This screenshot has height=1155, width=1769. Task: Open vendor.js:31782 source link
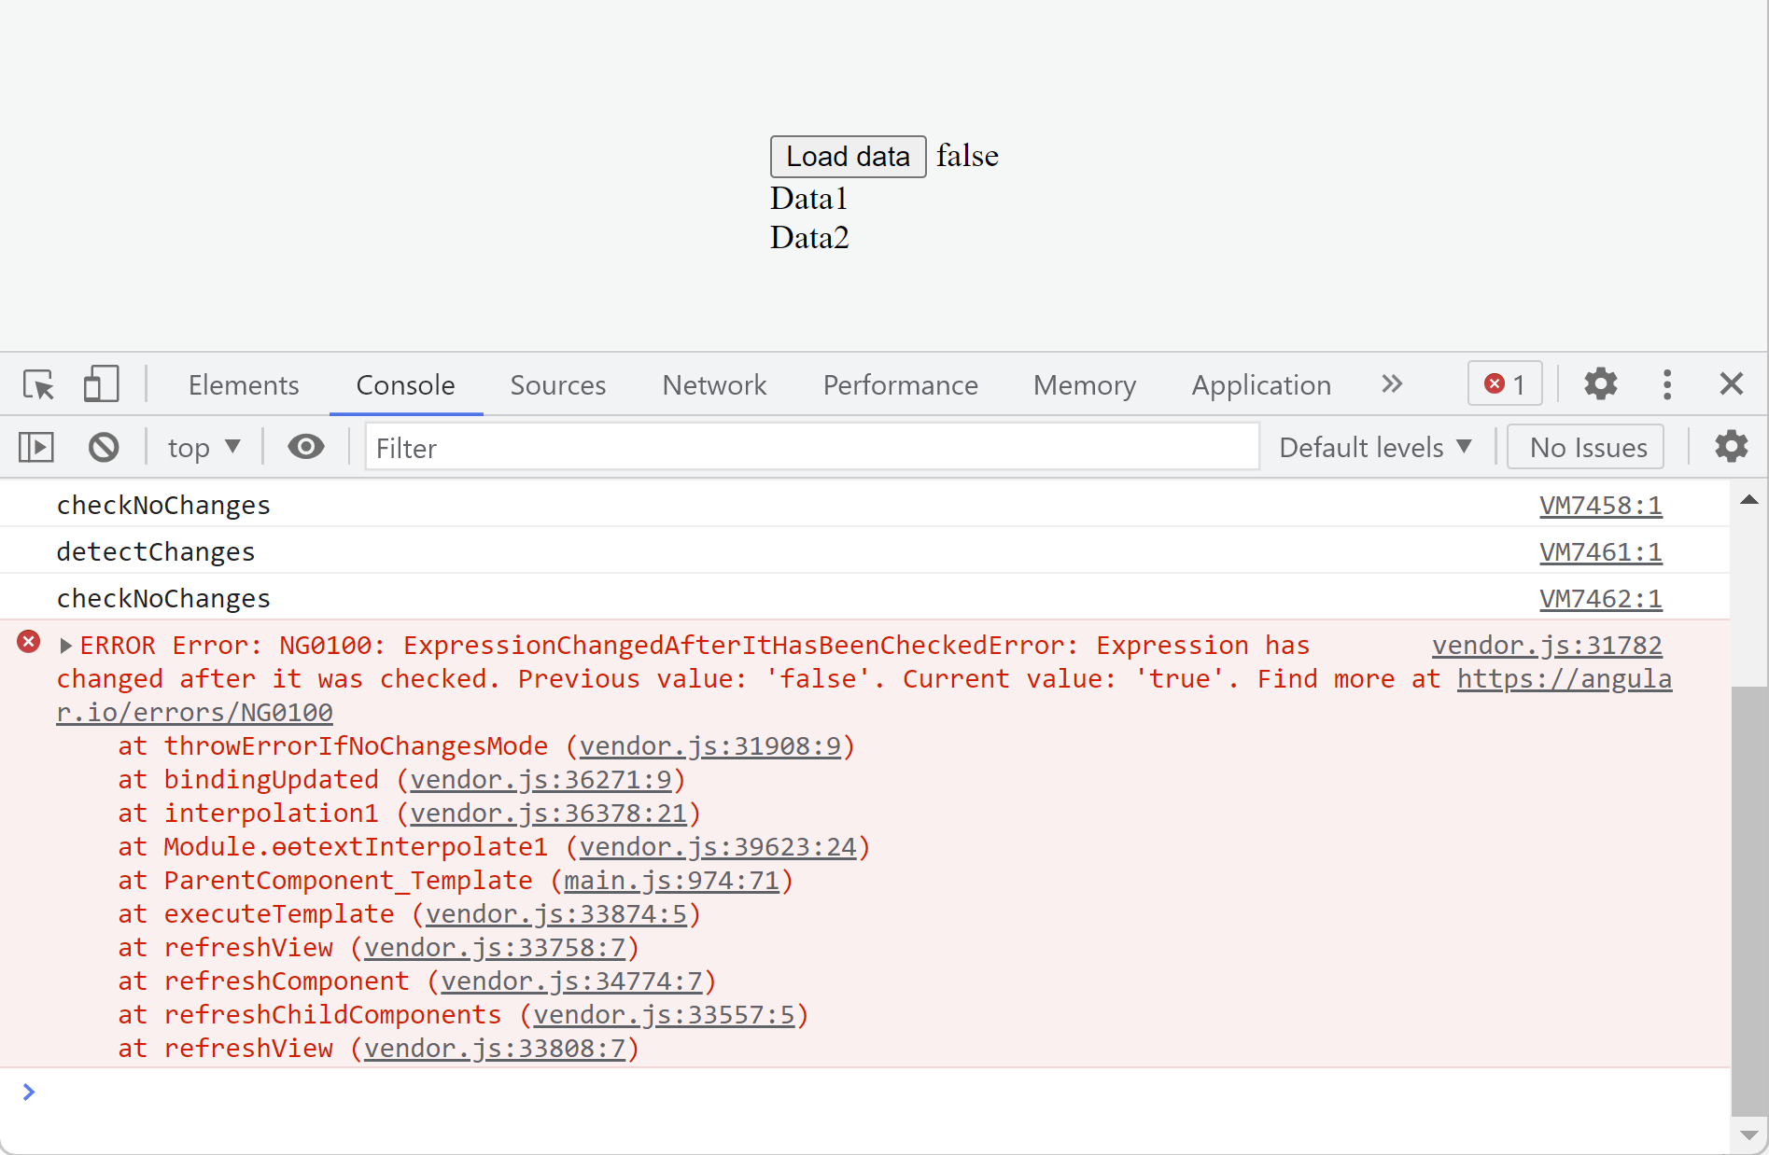pos(1547,645)
